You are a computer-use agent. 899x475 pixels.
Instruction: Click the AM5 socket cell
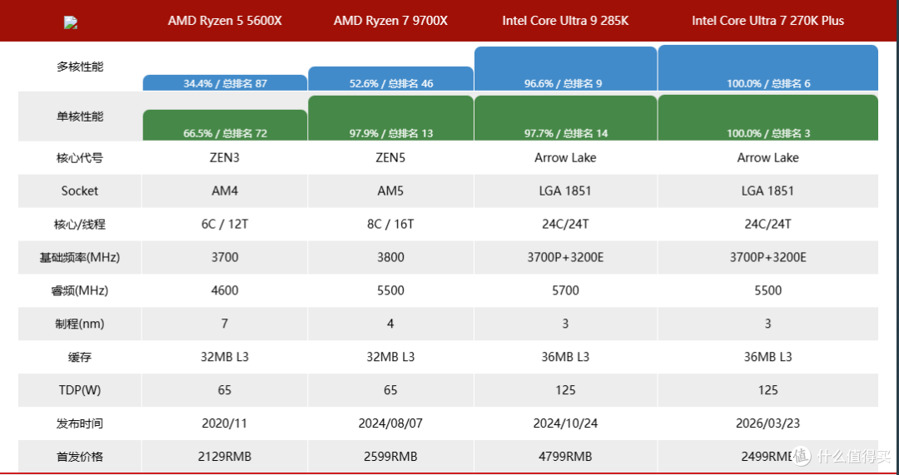point(390,190)
